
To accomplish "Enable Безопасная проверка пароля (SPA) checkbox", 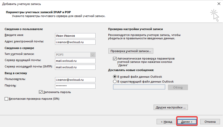I will point(7,99).
